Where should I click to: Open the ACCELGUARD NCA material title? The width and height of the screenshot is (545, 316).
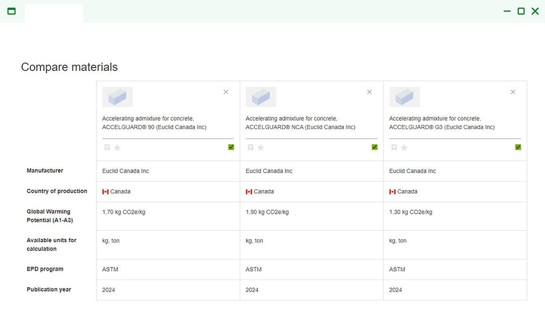301,123
